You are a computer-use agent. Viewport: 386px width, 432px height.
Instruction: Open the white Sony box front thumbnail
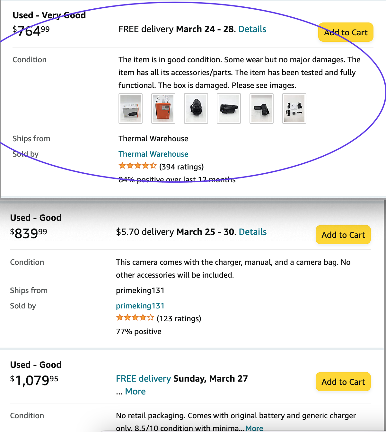tap(130, 108)
